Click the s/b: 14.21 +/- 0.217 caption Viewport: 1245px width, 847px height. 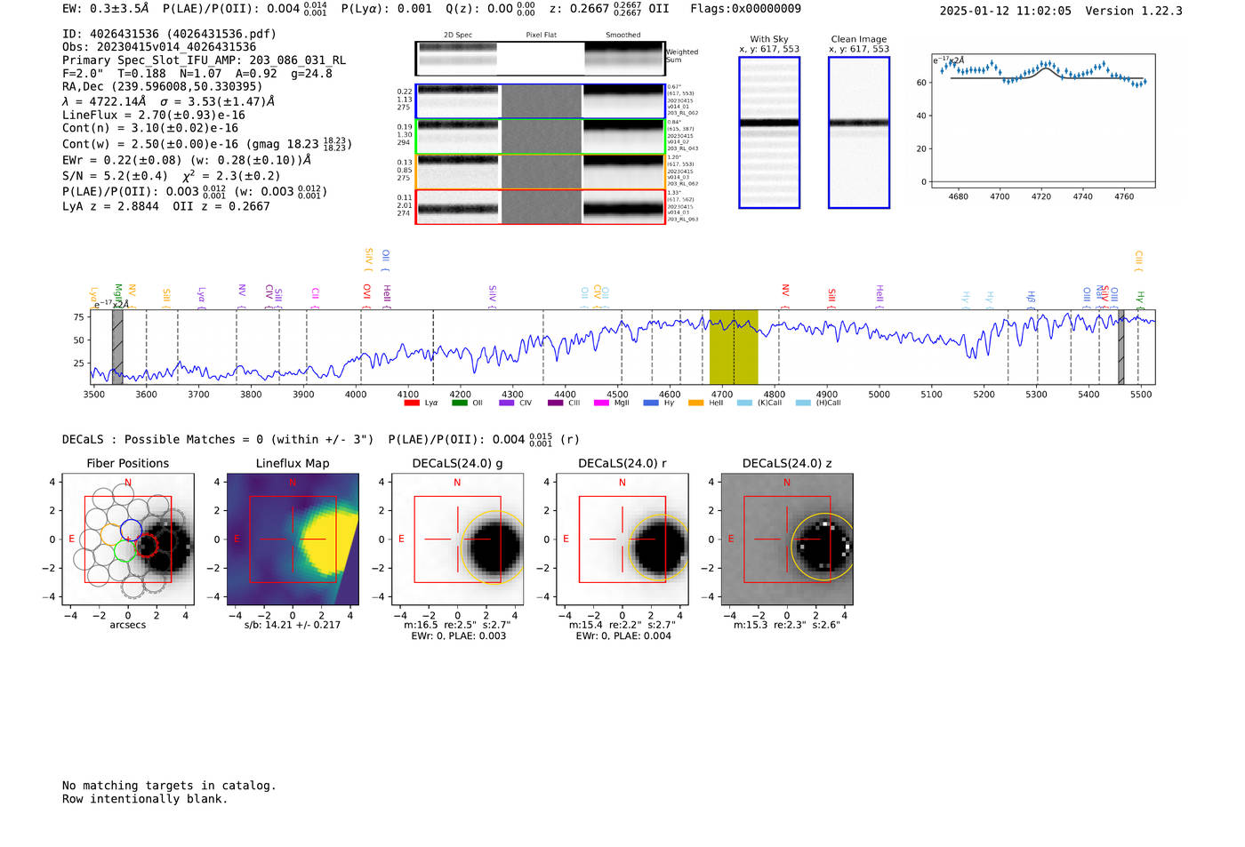point(293,625)
